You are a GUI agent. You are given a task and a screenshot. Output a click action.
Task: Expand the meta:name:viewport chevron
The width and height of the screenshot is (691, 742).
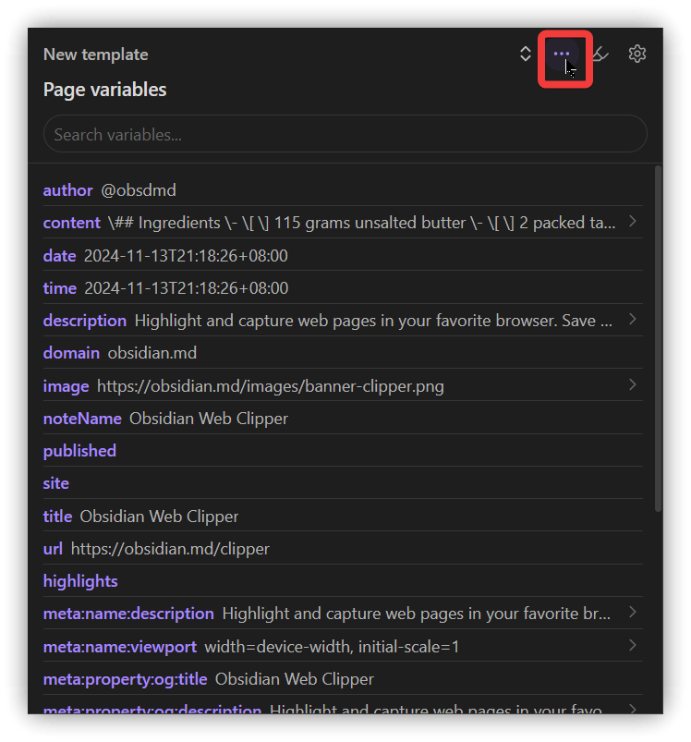tap(633, 646)
